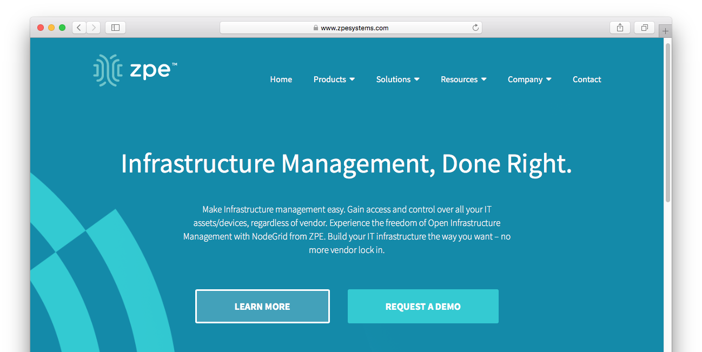This screenshot has height=352, width=702.
Task: Open the Company dropdown menu
Action: (x=529, y=79)
